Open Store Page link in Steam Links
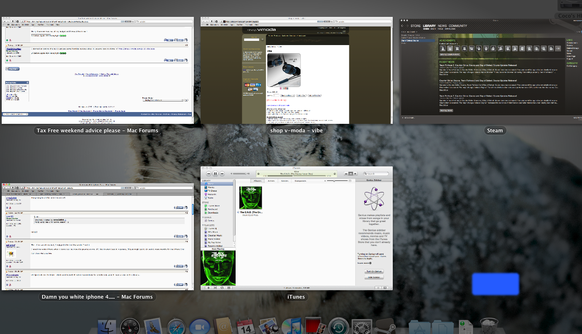The width and height of the screenshot is (582, 334). 571,56
